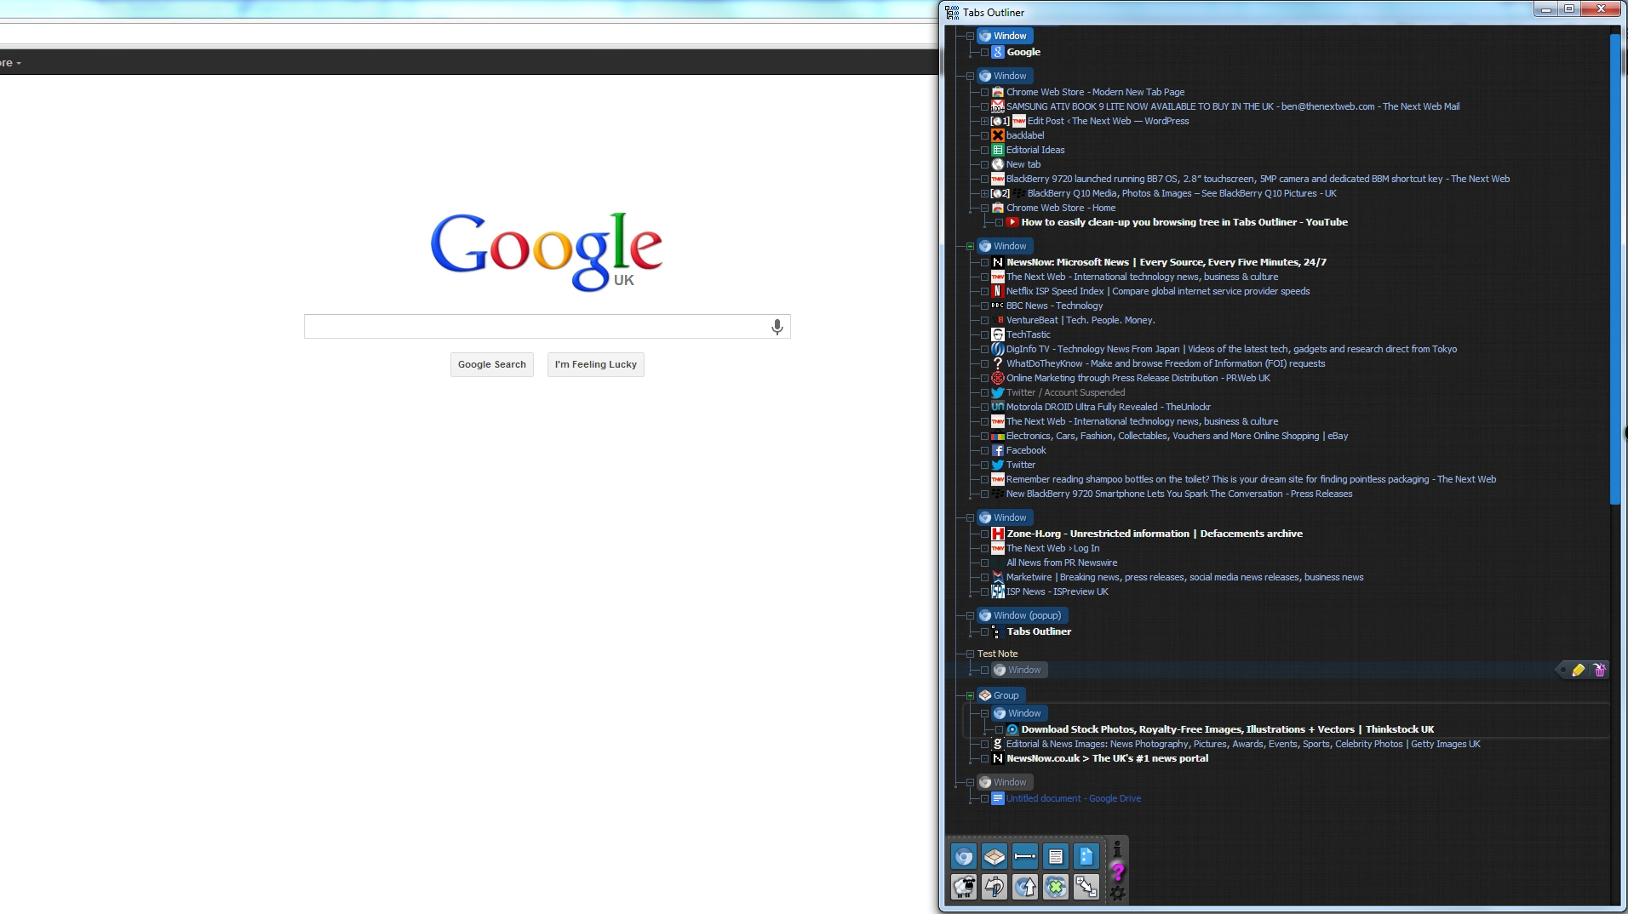This screenshot has width=1628, height=914.
Task: Click the Zone-H.org red favicon
Action: [x=998, y=534]
